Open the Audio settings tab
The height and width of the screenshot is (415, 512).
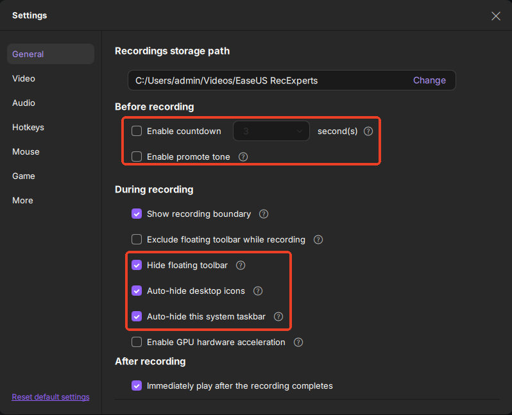click(24, 103)
